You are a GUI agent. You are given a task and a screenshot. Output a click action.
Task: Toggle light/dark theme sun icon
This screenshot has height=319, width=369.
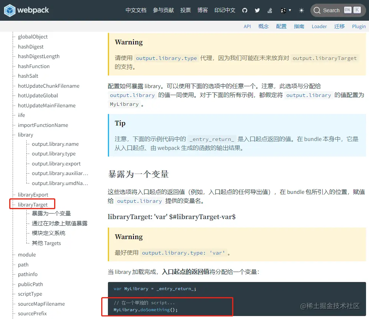tap(301, 10)
